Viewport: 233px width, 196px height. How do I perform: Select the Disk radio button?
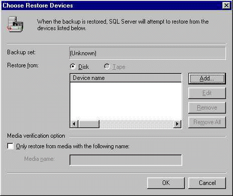[73, 66]
